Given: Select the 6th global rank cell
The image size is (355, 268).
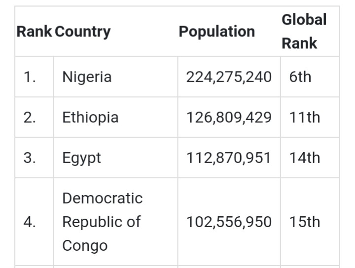Looking at the screenshot, I should [300, 77].
